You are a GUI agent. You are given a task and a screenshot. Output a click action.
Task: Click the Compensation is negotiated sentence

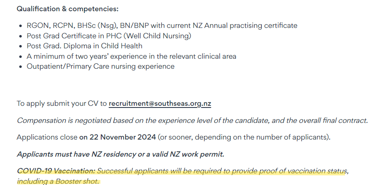192,120
